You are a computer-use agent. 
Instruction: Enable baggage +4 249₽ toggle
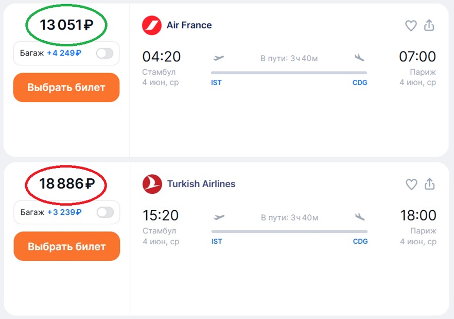[x=105, y=54]
